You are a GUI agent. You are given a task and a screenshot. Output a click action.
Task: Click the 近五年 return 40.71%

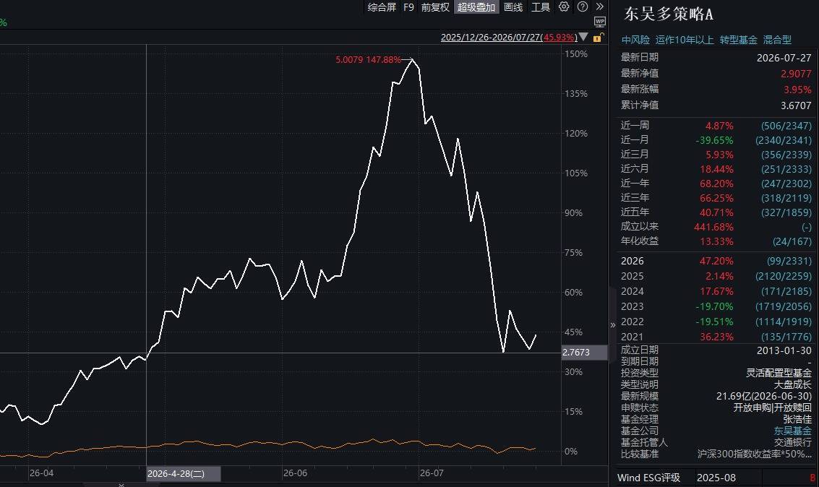click(716, 212)
